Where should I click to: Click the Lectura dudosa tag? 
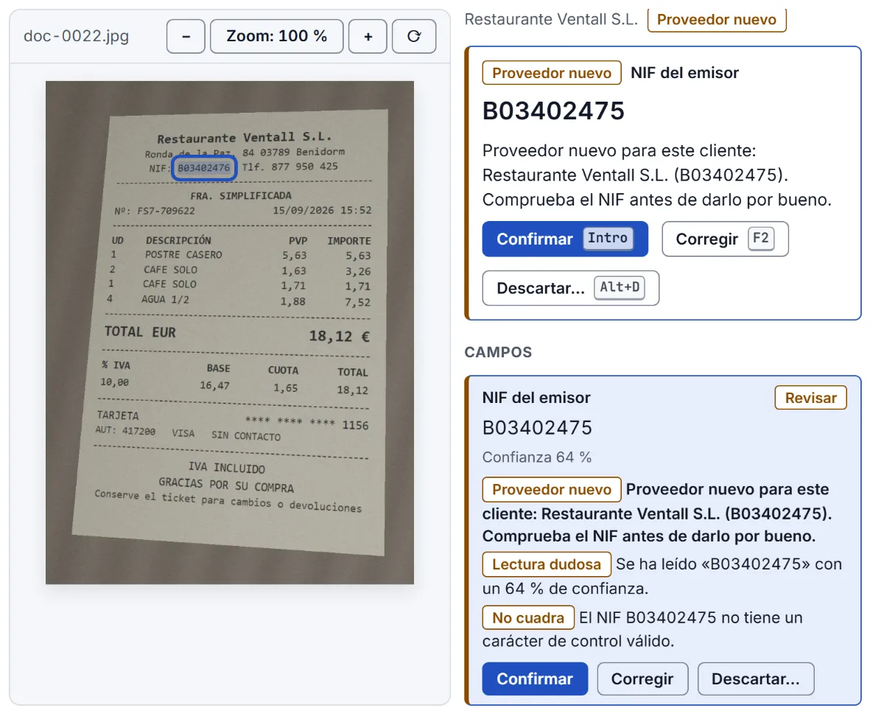click(x=547, y=565)
